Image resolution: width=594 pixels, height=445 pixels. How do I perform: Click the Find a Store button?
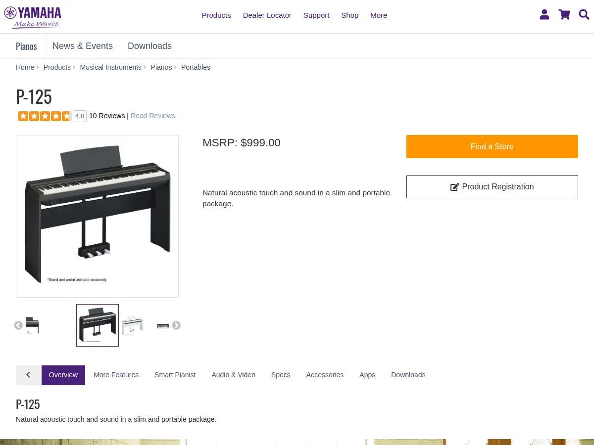click(x=492, y=146)
